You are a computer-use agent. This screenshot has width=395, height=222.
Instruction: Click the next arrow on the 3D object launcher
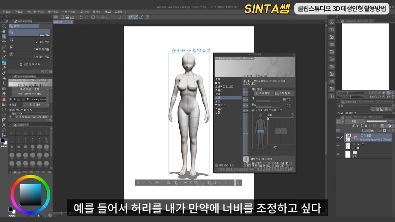point(144,183)
